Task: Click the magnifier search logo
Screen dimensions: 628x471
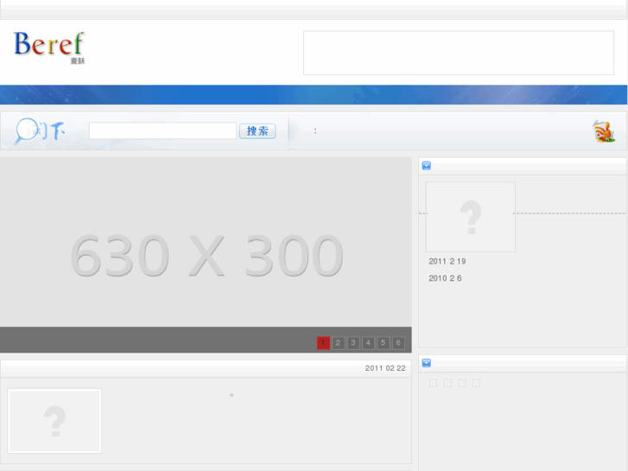Action: [x=40, y=131]
